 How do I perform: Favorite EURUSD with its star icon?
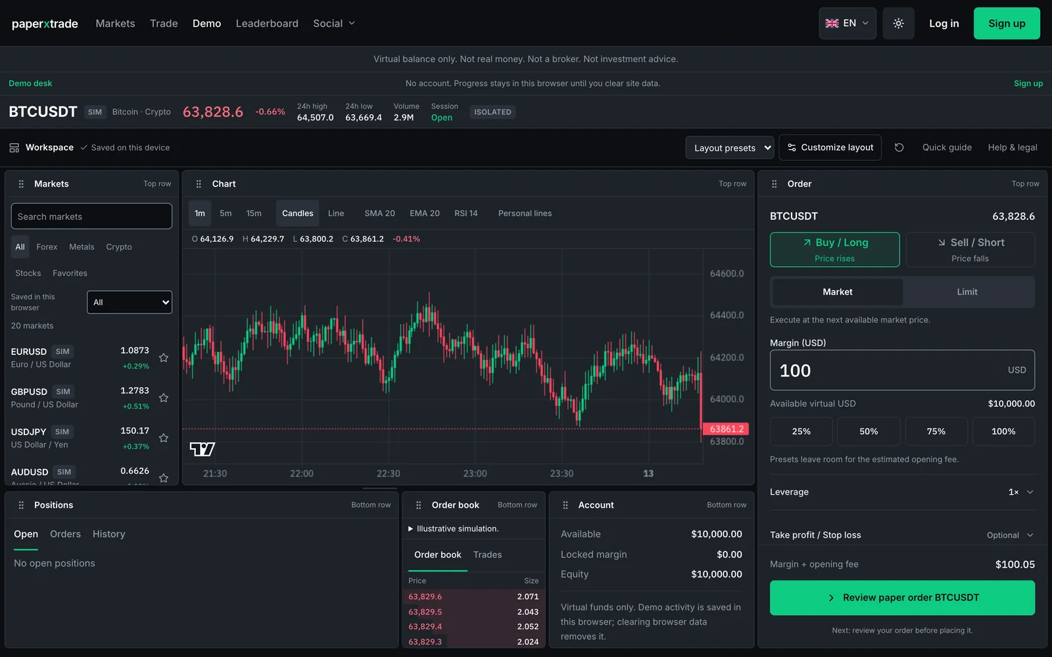(x=164, y=357)
